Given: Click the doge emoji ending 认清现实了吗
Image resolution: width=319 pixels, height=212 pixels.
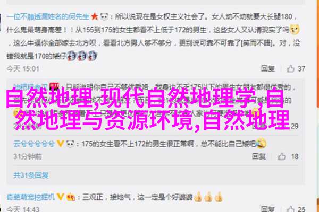Looking at the screenshot, I should tap(295, 29).
